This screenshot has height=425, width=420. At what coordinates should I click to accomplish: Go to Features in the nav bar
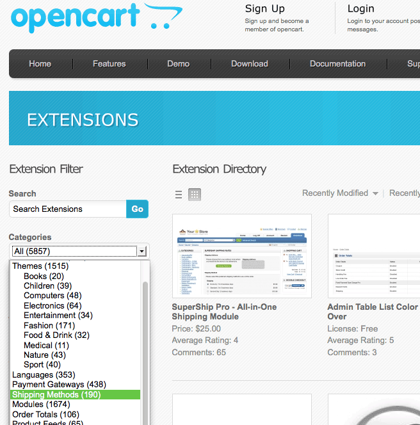(x=109, y=64)
